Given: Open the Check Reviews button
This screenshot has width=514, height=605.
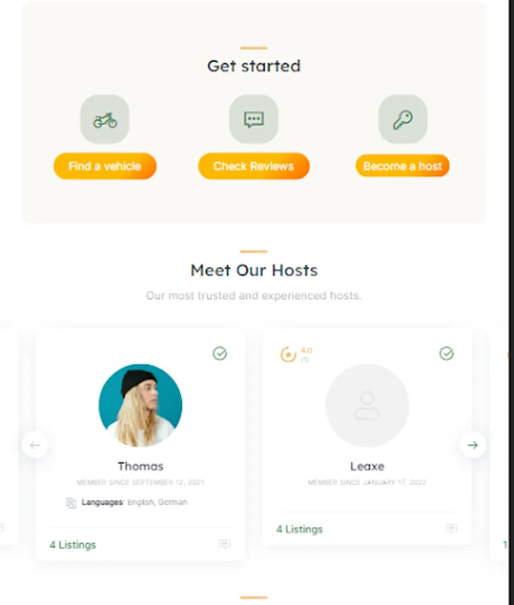Looking at the screenshot, I should coord(254,166).
